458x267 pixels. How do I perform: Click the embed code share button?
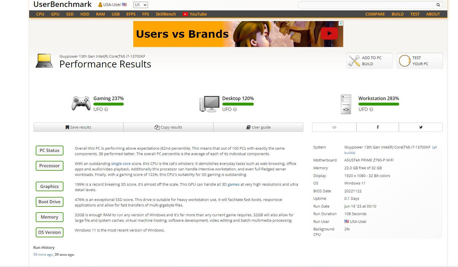pos(334,127)
